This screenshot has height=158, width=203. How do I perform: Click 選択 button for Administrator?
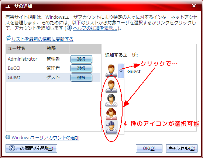click(x=81, y=59)
